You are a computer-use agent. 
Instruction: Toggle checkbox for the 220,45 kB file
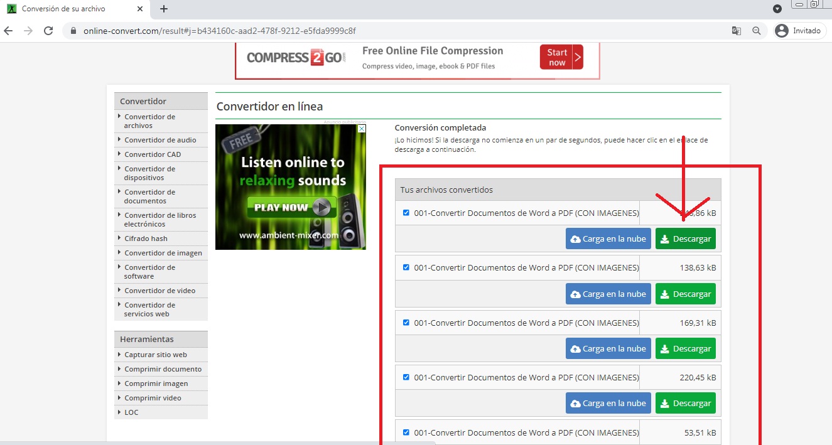[x=406, y=377]
